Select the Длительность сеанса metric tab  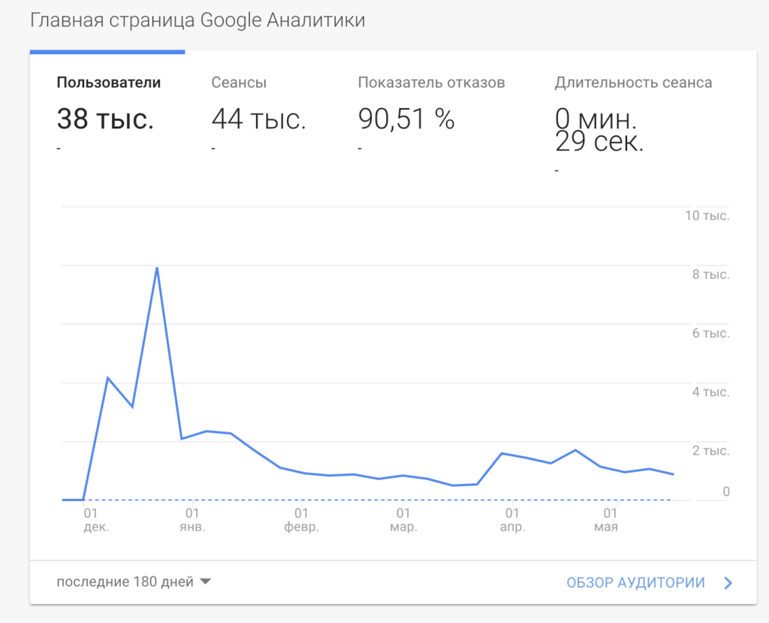633,83
